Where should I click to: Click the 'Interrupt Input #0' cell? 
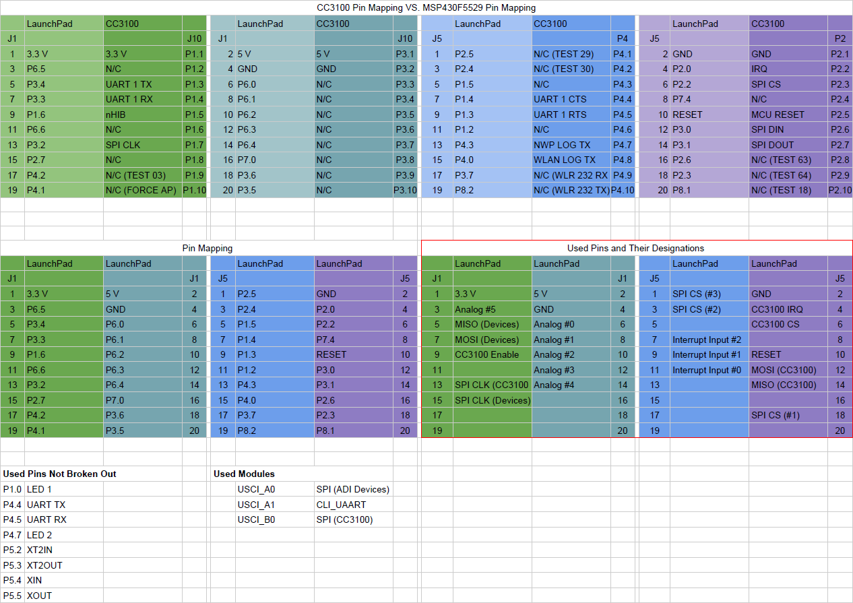[709, 370]
